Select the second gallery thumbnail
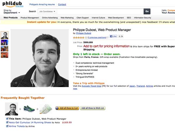175x131 pixels. (5, 43)
